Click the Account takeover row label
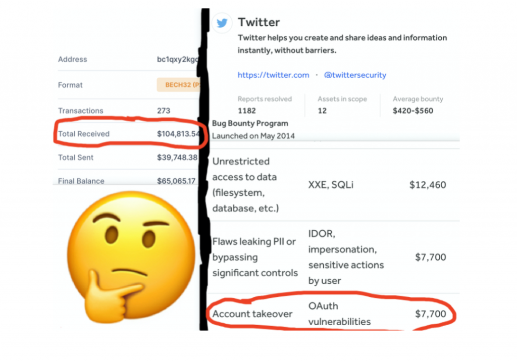The width and height of the screenshot is (517, 362). pos(252,314)
